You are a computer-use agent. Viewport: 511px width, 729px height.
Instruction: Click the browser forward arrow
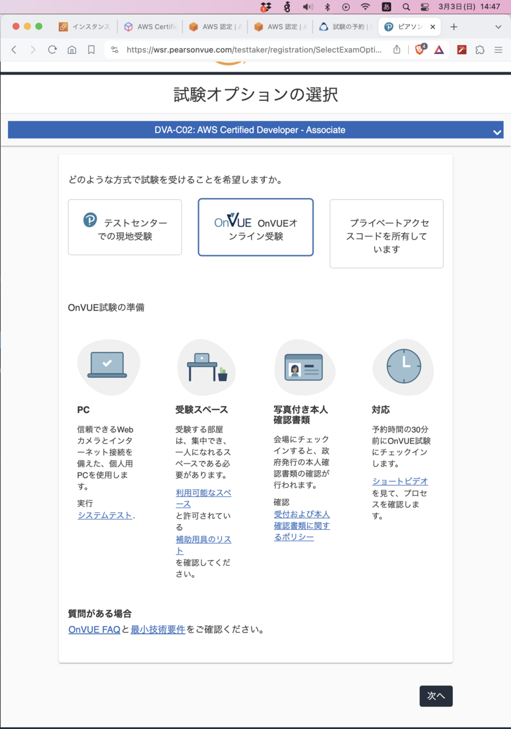tap(33, 50)
